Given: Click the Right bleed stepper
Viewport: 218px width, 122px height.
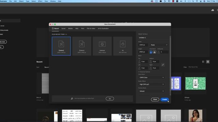Looking at the screenshot, I should pos(151,68).
